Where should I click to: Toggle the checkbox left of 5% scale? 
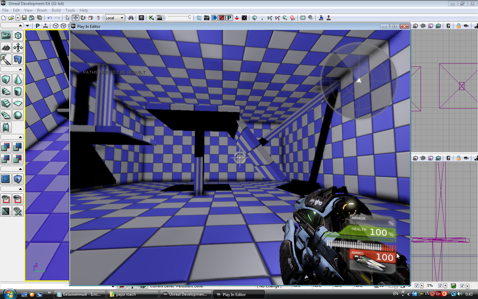417,286
